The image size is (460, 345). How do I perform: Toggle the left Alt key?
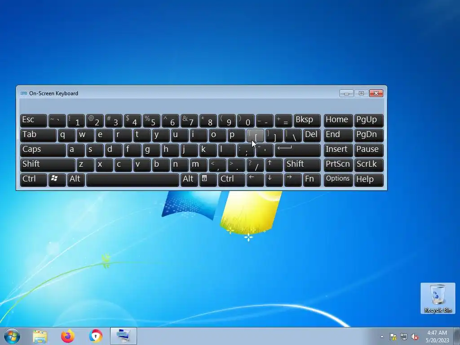[76, 180]
